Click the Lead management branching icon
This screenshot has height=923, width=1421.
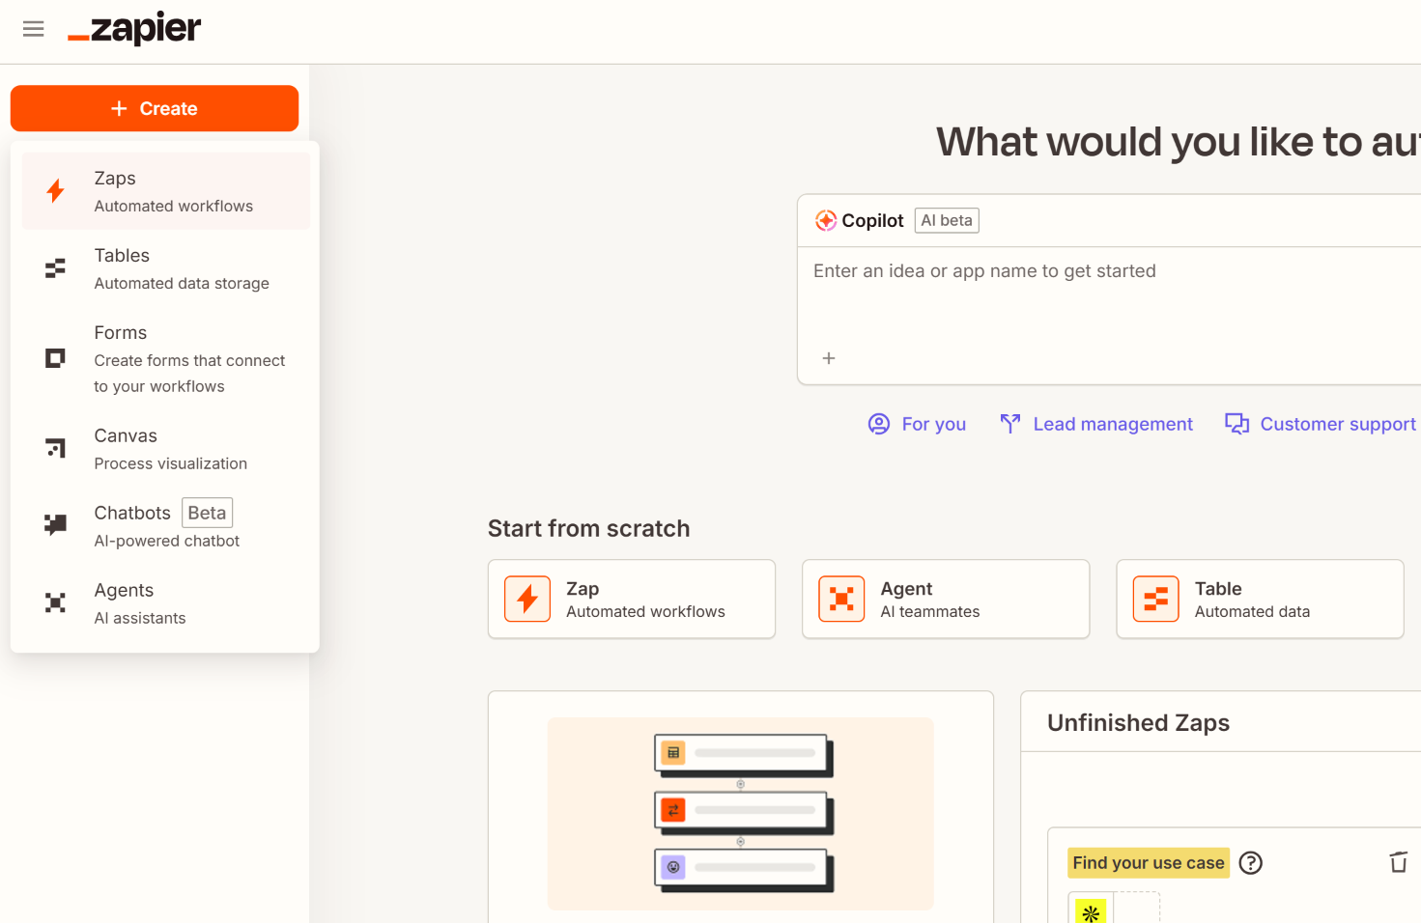coord(1010,424)
